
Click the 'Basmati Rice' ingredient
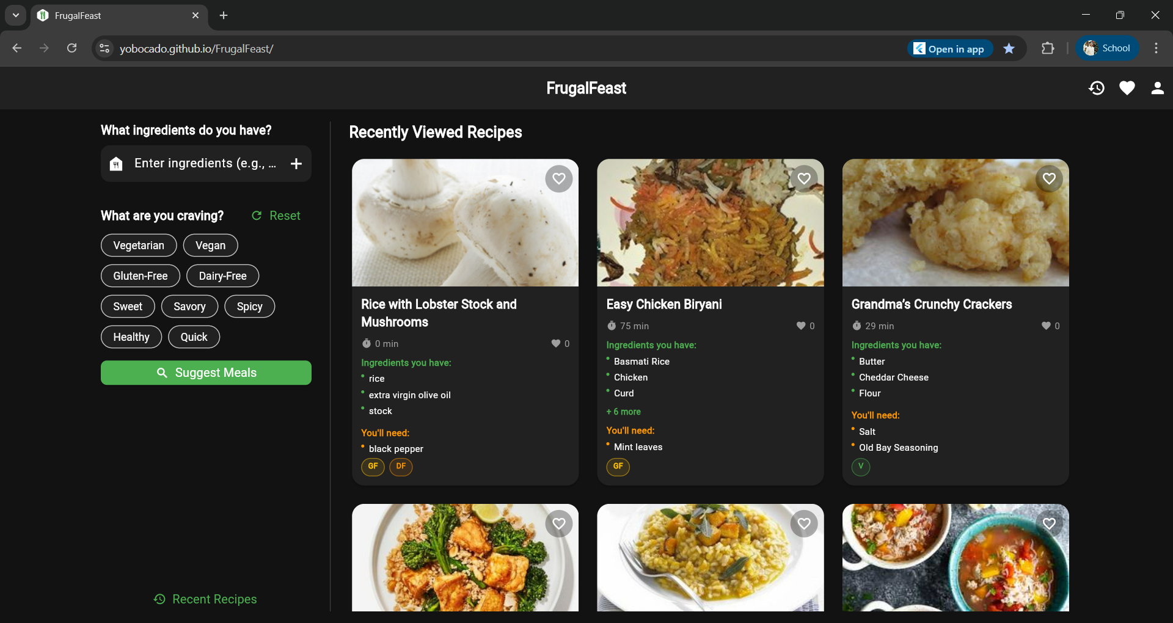coord(642,362)
